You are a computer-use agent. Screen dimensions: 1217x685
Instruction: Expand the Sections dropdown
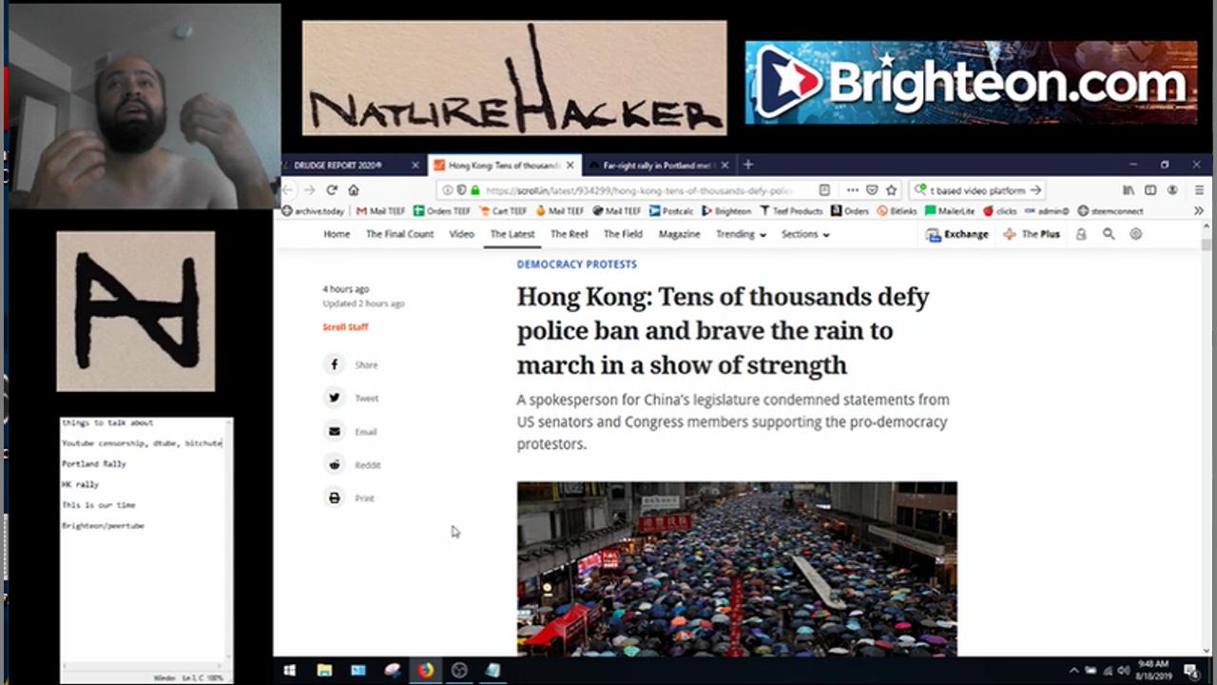coord(804,234)
